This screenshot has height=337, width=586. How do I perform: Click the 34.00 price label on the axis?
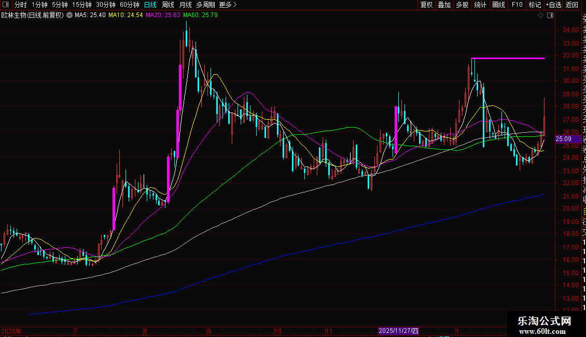(x=570, y=30)
